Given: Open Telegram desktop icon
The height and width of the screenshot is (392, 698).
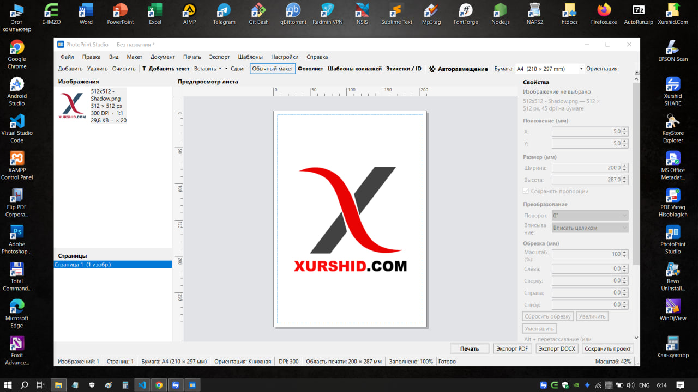Looking at the screenshot, I should click(x=224, y=14).
